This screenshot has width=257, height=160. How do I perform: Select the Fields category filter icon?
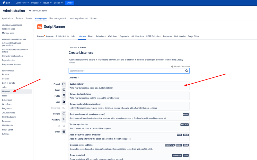(x=64, y=96)
